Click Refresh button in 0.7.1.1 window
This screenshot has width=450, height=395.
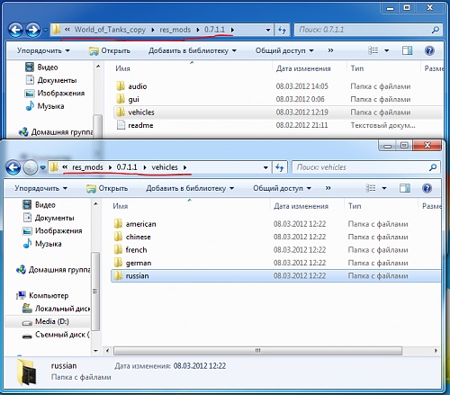click(x=282, y=30)
